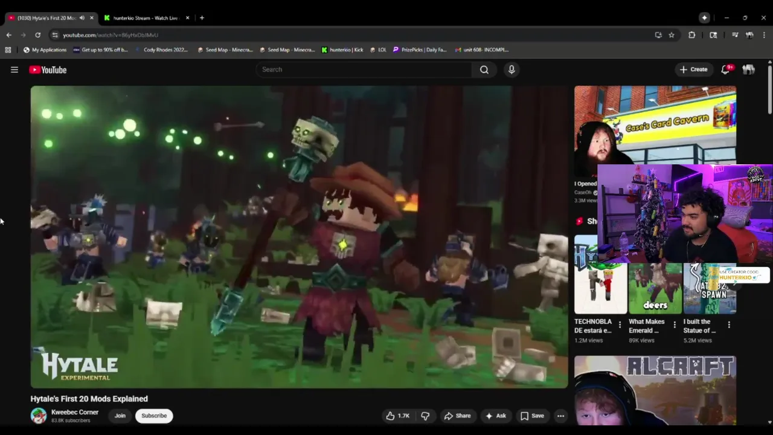Bookmark this page with star icon
Viewport: 773px width, 435px height.
point(672,35)
